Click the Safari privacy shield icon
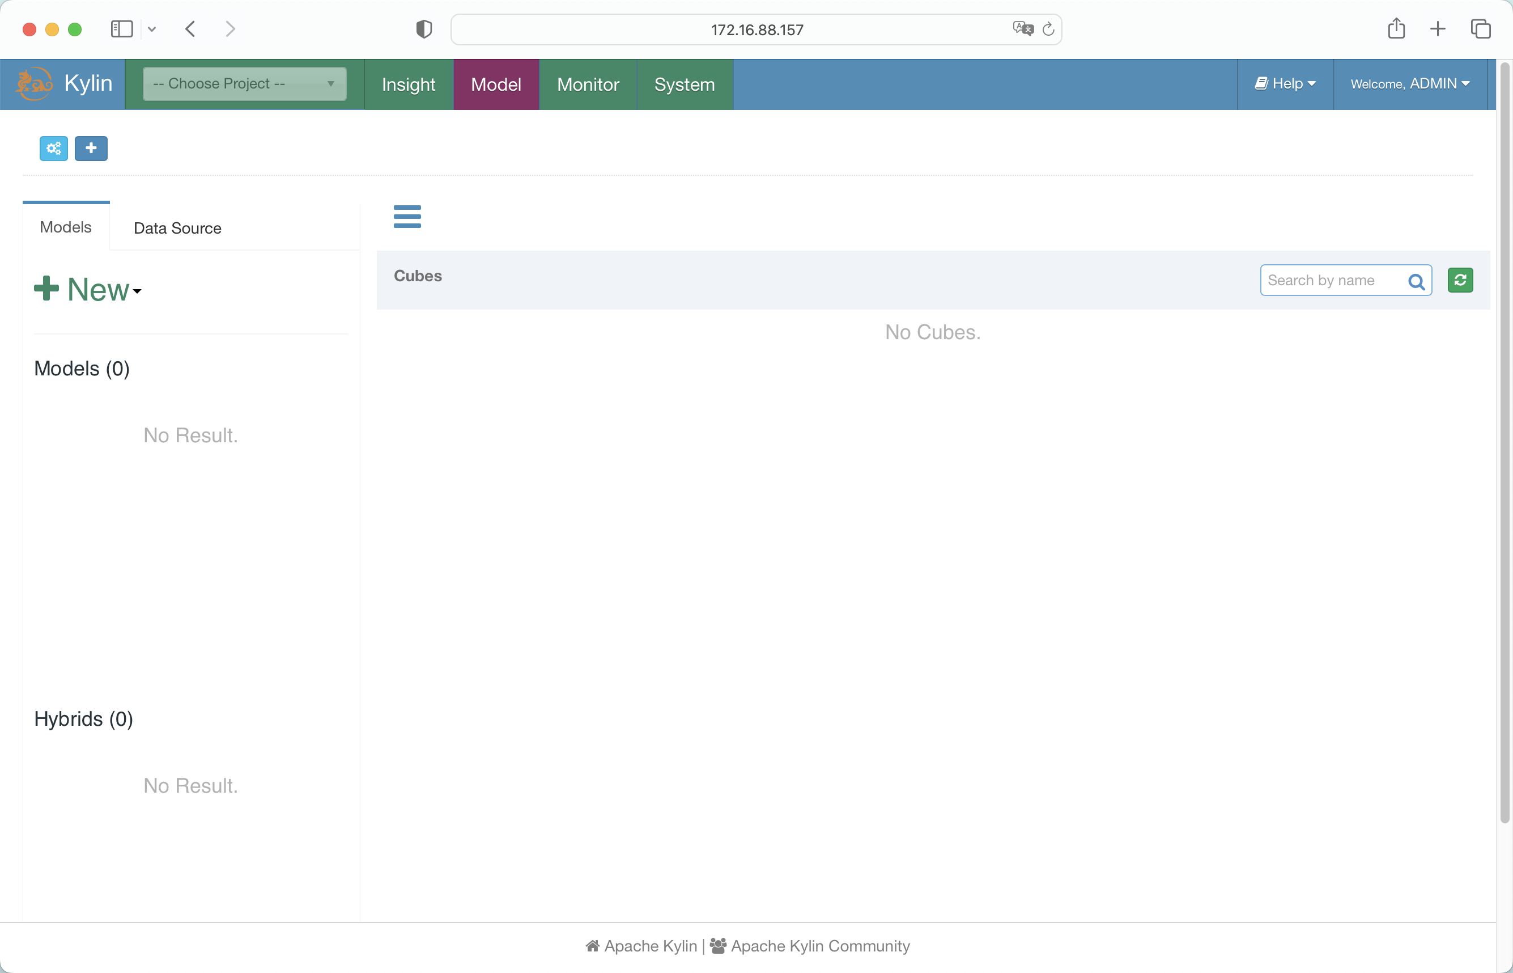Viewport: 1513px width, 973px height. click(424, 29)
